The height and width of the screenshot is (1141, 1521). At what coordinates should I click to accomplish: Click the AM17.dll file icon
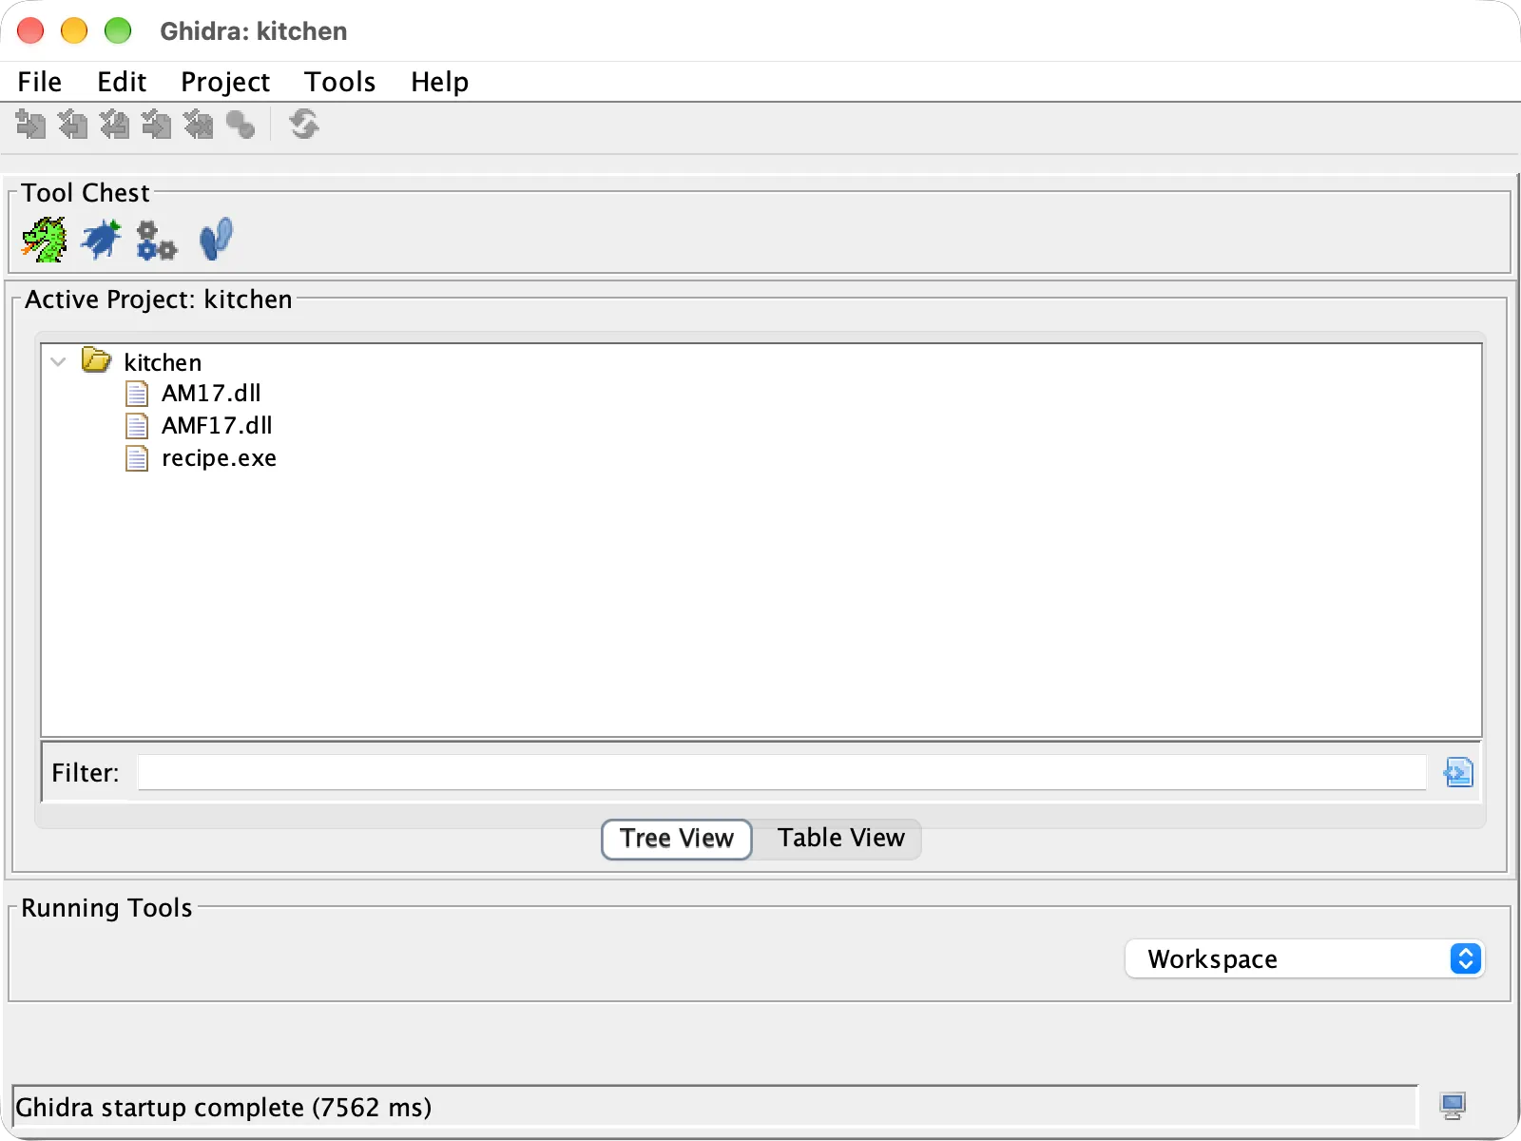(137, 394)
